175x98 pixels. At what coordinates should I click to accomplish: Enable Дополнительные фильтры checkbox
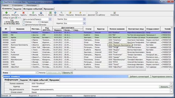click(x=24, y=25)
